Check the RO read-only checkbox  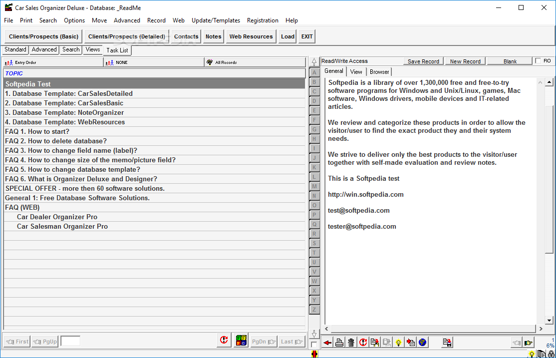pos(538,61)
